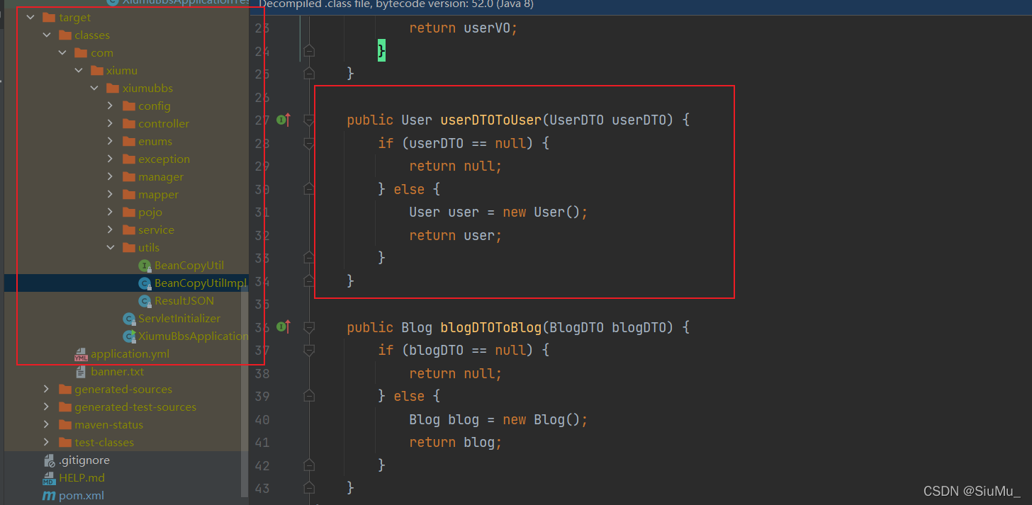Expand the mapper package
The width and height of the screenshot is (1032, 505).
pos(111,195)
